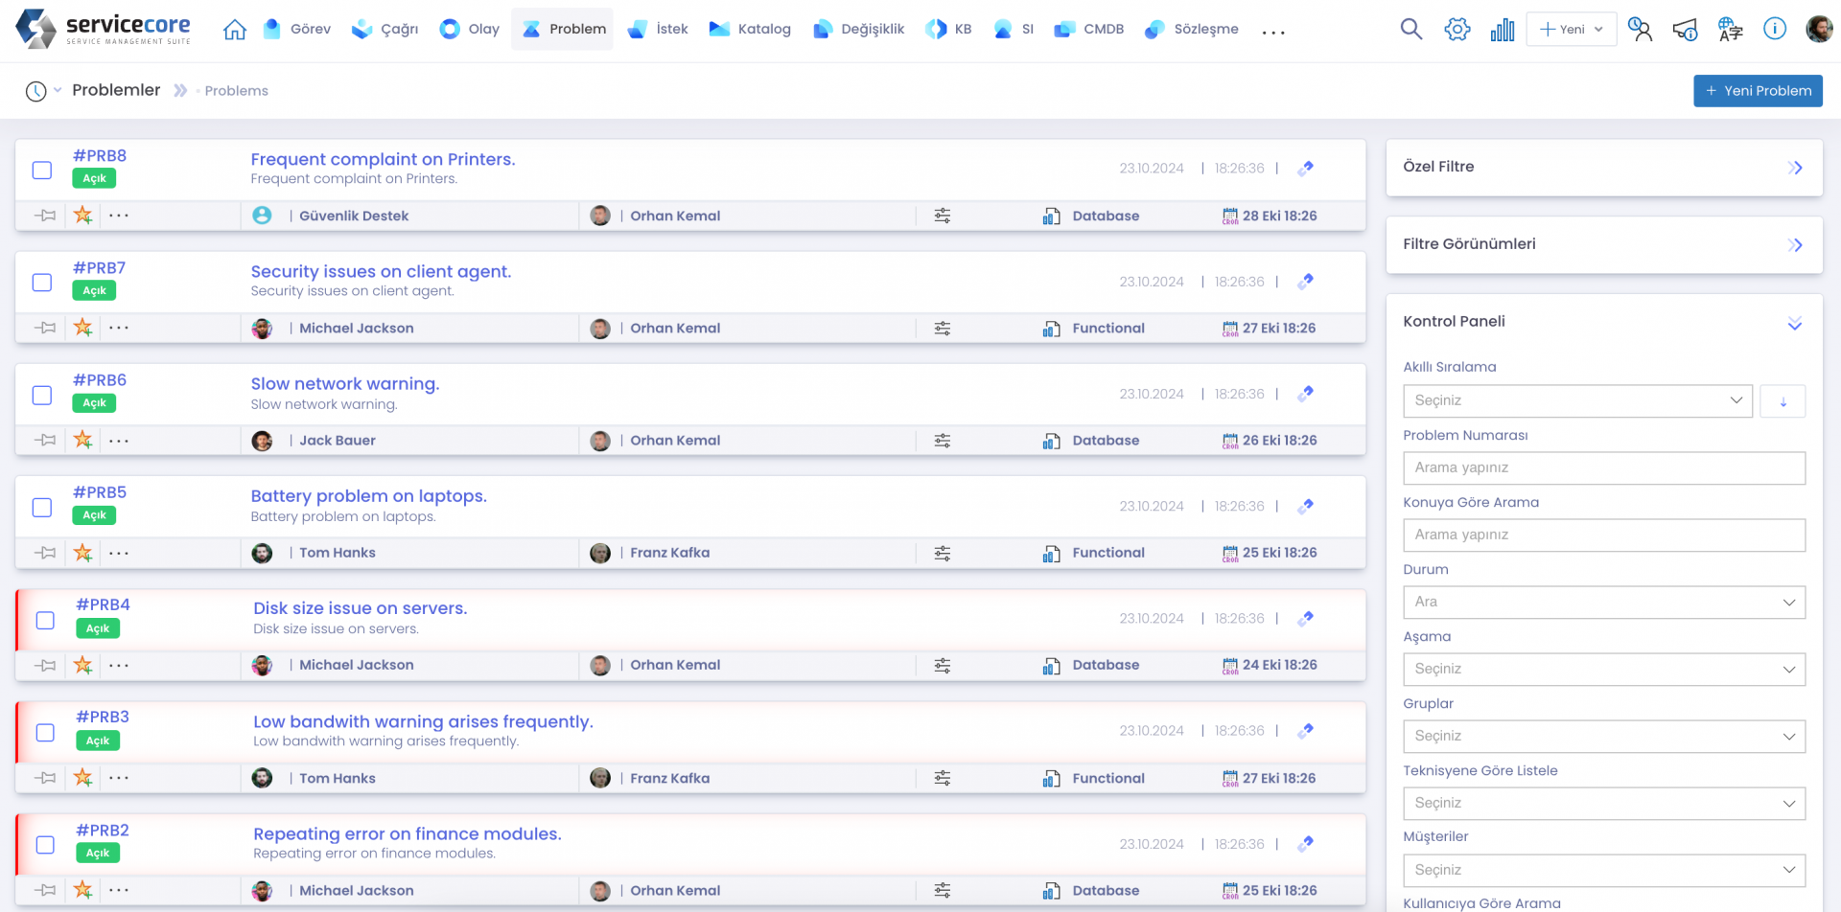
Task: Select the PRB8 checkbox
Action: click(x=42, y=170)
